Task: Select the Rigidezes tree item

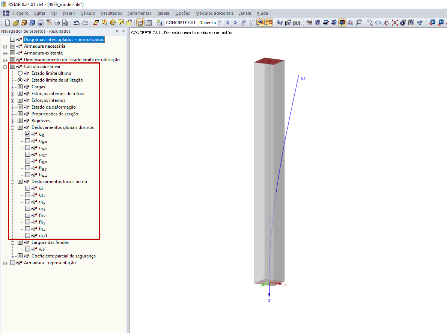Action: point(41,121)
